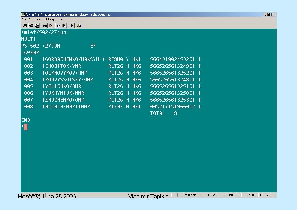The height and width of the screenshot is (210, 297).
Task: Click record locator RF8M0
Action: [x=116, y=59]
